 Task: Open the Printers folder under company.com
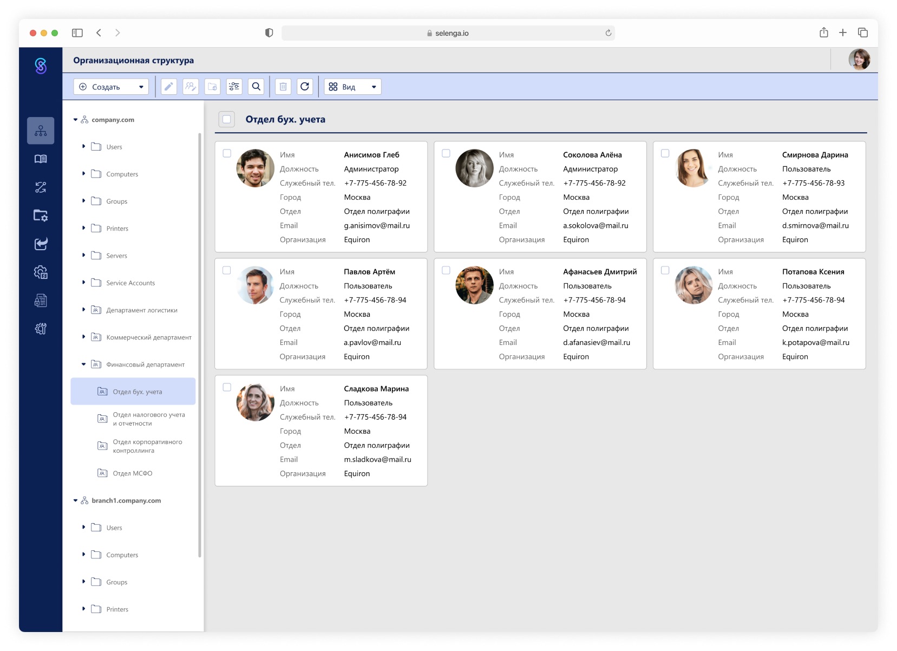tap(117, 229)
